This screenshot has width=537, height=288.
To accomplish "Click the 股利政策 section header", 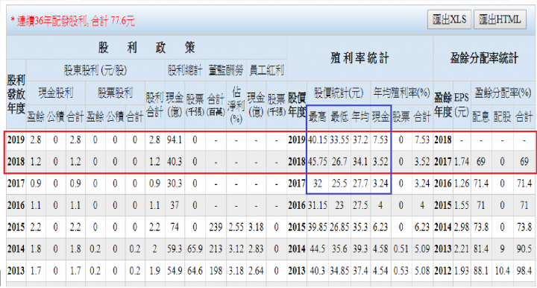I will 147,48.
